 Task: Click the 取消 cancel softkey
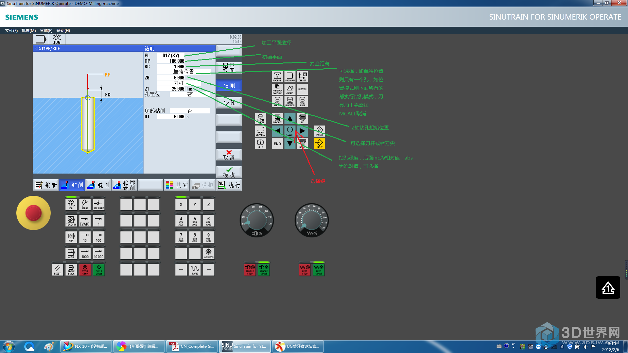[x=229, y=155]
